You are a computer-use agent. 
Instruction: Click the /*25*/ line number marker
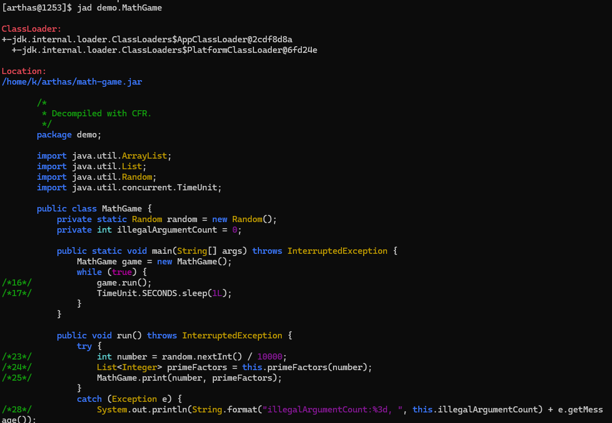(x=17, y=378)
